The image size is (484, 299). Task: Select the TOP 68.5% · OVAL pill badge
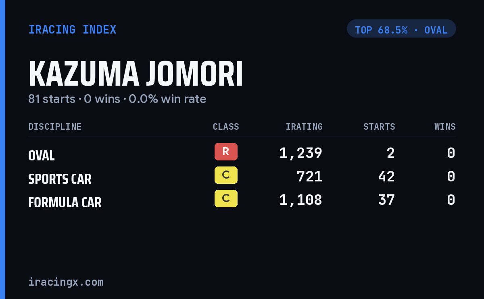click(x=401, y=29)
